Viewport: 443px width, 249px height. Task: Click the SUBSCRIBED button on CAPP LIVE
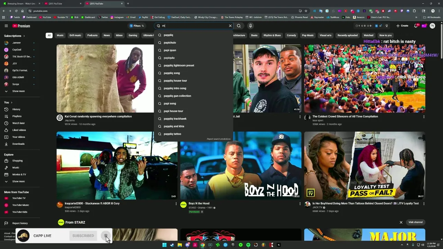83,236
